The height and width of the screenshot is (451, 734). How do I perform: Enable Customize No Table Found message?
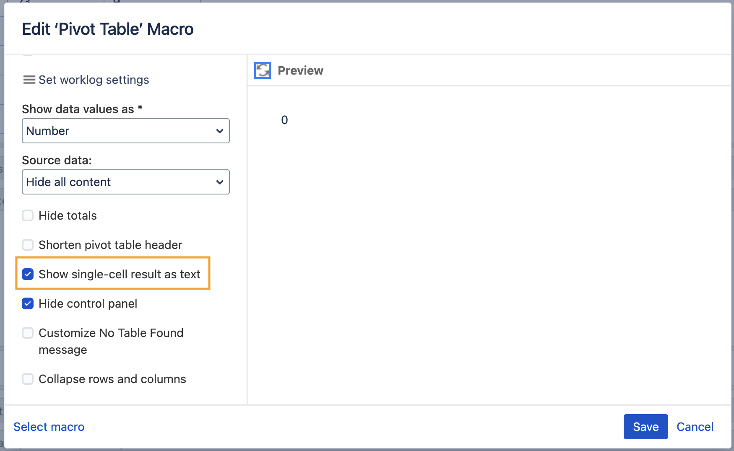pyautogui.click(x=27, y=332)
